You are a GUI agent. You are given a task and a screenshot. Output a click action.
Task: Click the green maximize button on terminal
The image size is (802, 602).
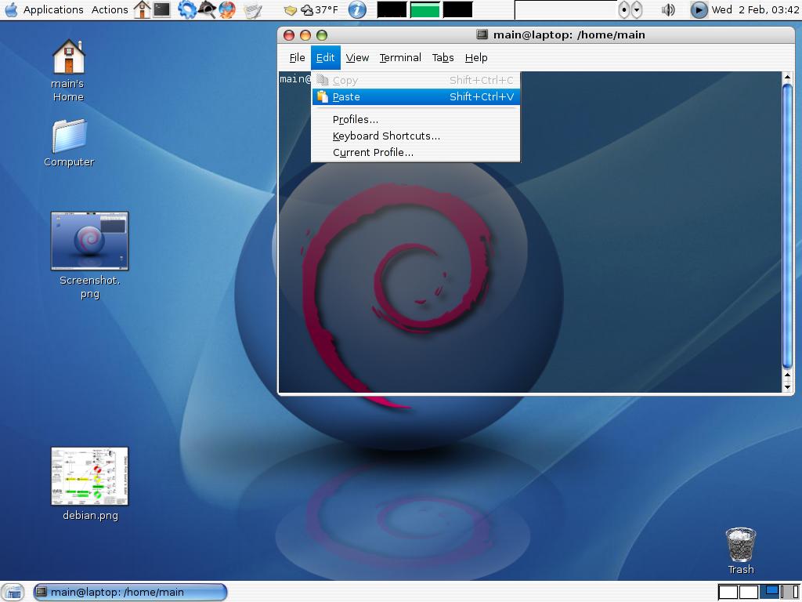322,34
